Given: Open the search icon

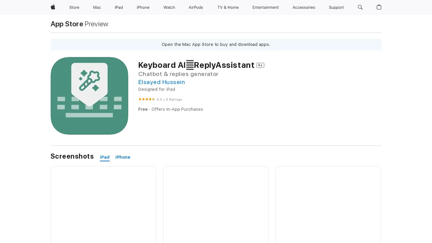Looking at the screenshot, I should click(x=360, y=7).
